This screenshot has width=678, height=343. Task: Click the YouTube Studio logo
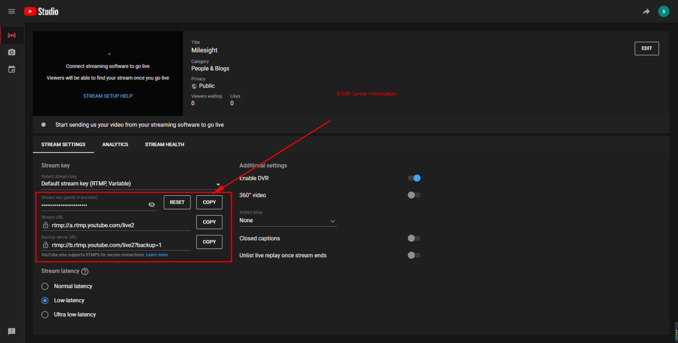41,11
